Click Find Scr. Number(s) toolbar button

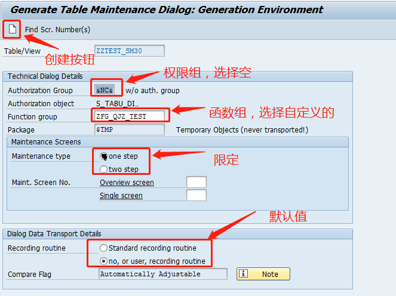pyautogui.click(x=57, y=30)
